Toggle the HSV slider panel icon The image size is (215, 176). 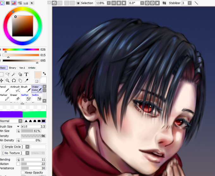14,3
